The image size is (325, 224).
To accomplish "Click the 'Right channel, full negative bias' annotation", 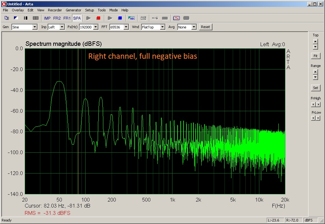I will click(143, 56).
